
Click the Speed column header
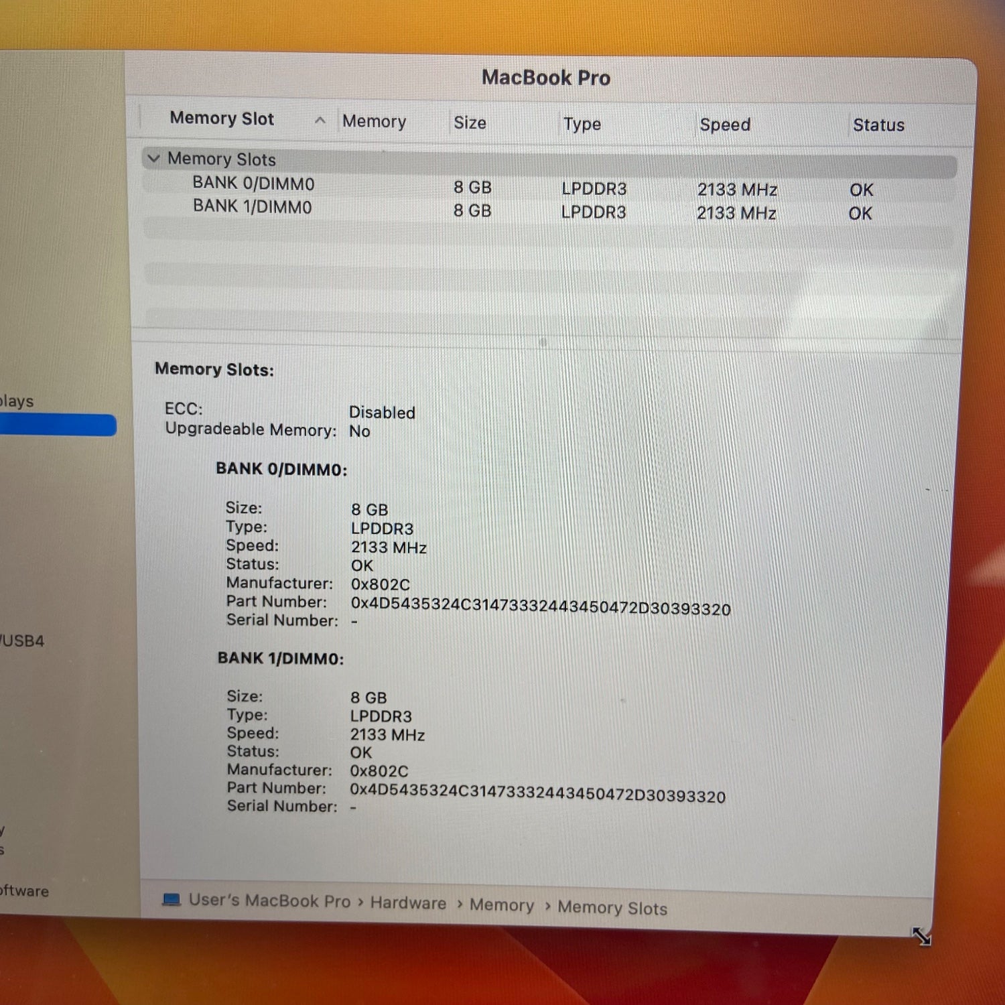click(x=724, y=125)
